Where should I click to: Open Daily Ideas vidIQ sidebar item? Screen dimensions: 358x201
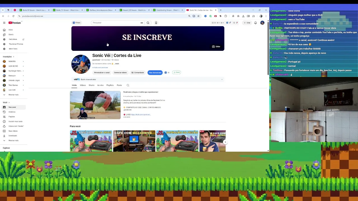click(13, 39)
